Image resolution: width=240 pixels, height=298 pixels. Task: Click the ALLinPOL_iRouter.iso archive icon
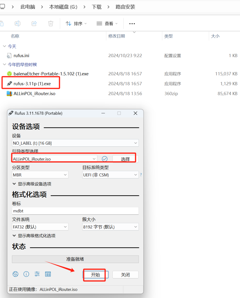coord(9,93)
